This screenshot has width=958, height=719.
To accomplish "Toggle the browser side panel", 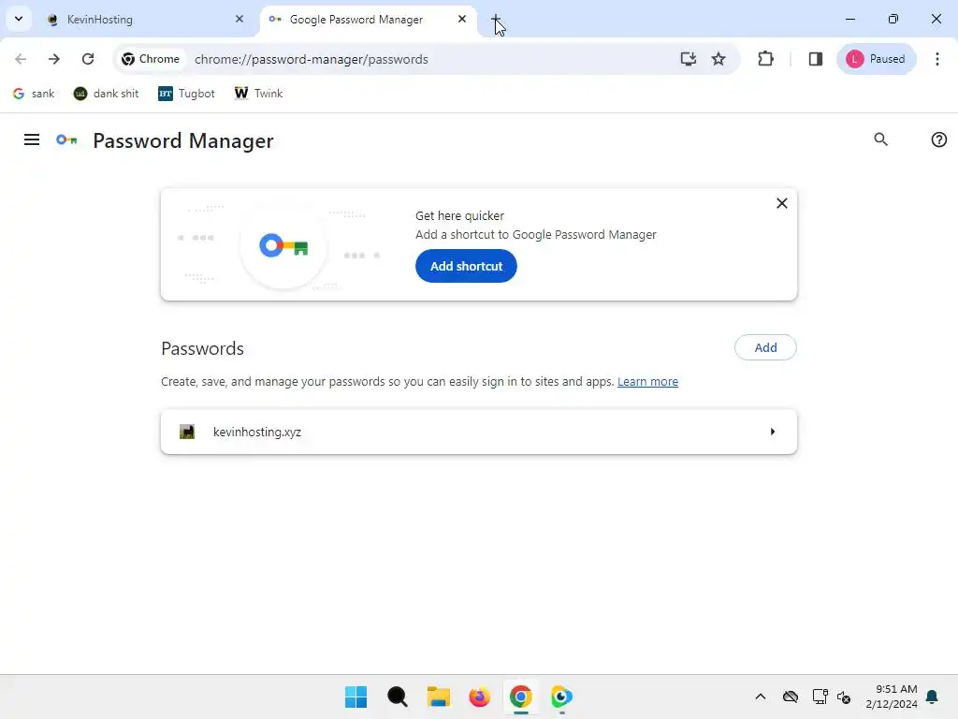I will tap(816, 59).
